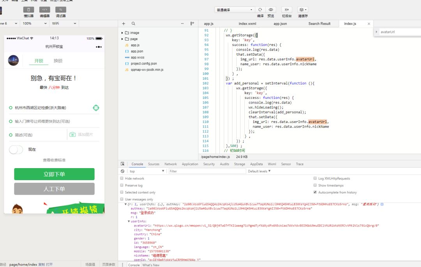Toggle the simulator panel icon
This screenshot has height=267, width=421.
pyautogui.click(x=28, y=10)
